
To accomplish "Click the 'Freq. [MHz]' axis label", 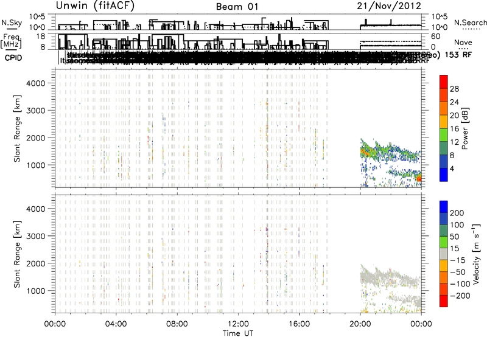I will pyautogui.click(x=11, y=41).
